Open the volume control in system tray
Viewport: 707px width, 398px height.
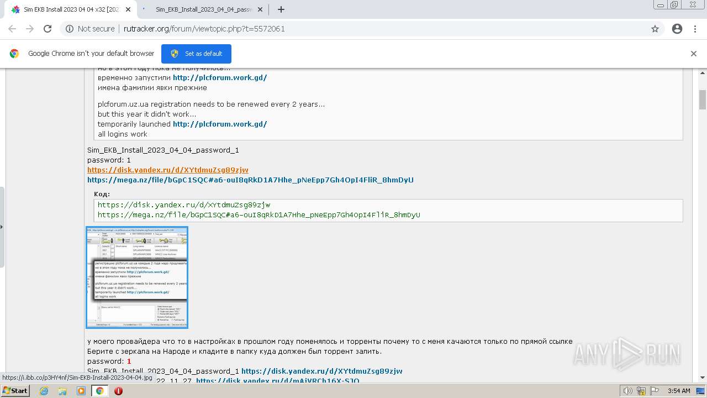[627, 391]
